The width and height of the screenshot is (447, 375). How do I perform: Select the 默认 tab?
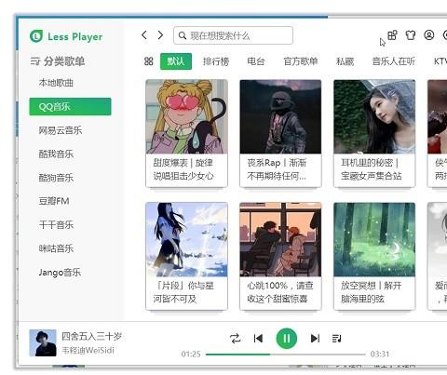[x=176, y=61]
